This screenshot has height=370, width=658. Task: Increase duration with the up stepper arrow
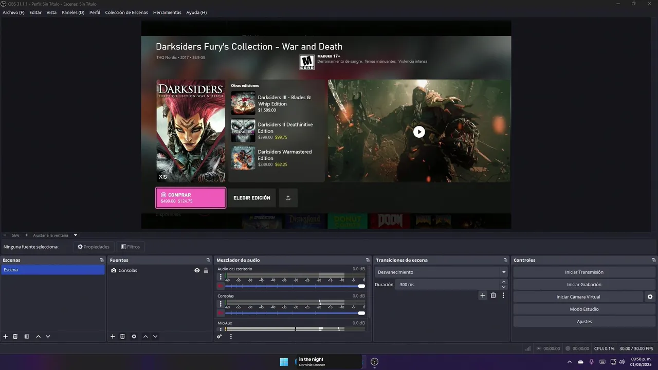point(504,282)
